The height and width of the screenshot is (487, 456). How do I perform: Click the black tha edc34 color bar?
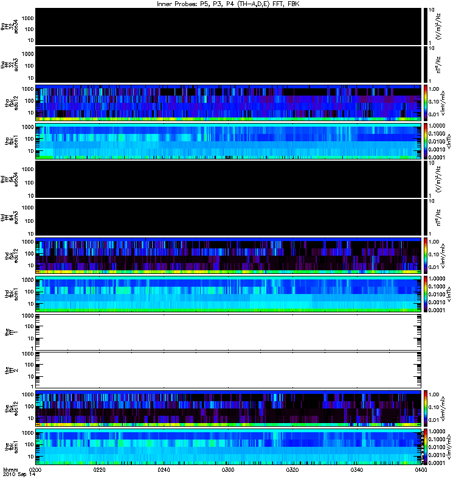pos(426,26)
